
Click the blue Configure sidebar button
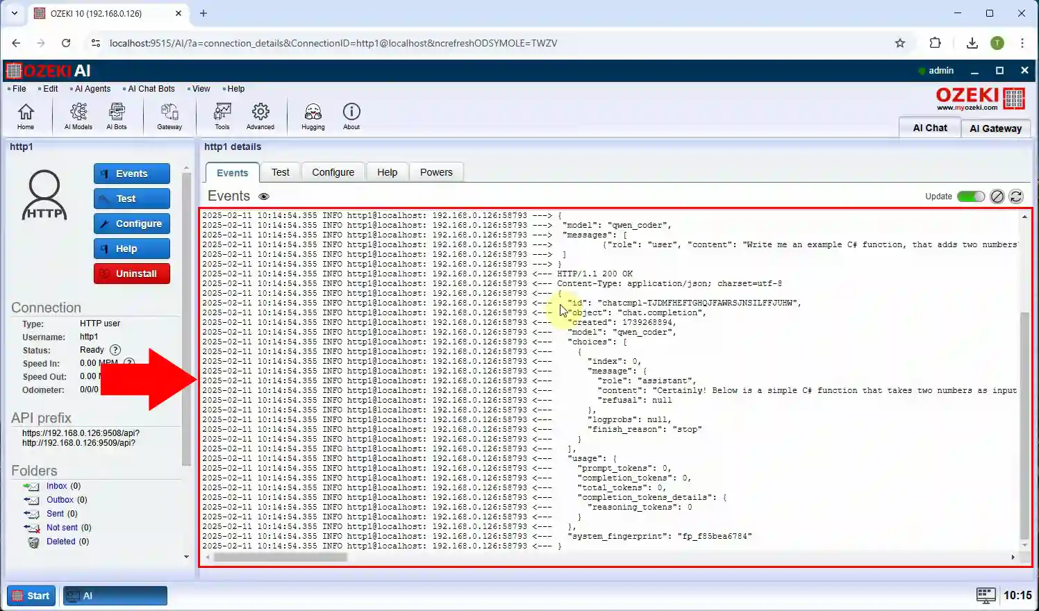point(132,224)
